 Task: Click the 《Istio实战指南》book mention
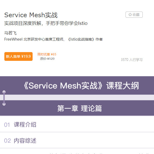pyautogui.click(x=81, y=39)
